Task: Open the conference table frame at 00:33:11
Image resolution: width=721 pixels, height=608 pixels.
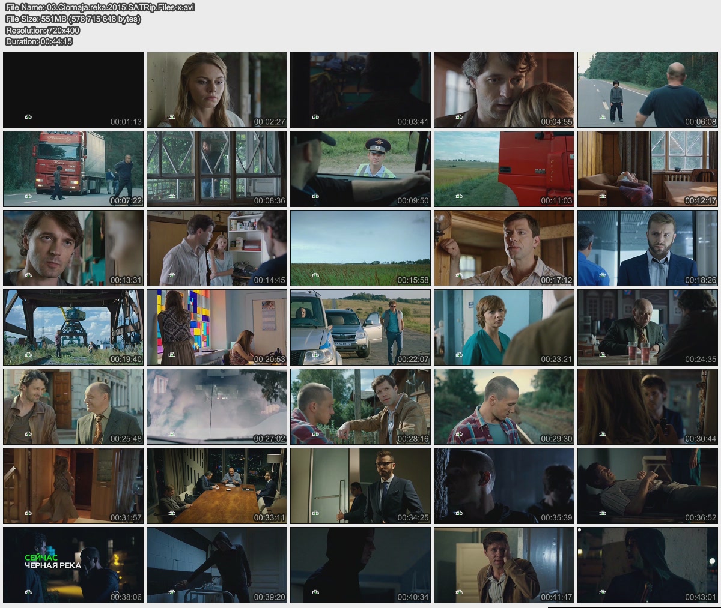Action: click(x=217, y=486)
